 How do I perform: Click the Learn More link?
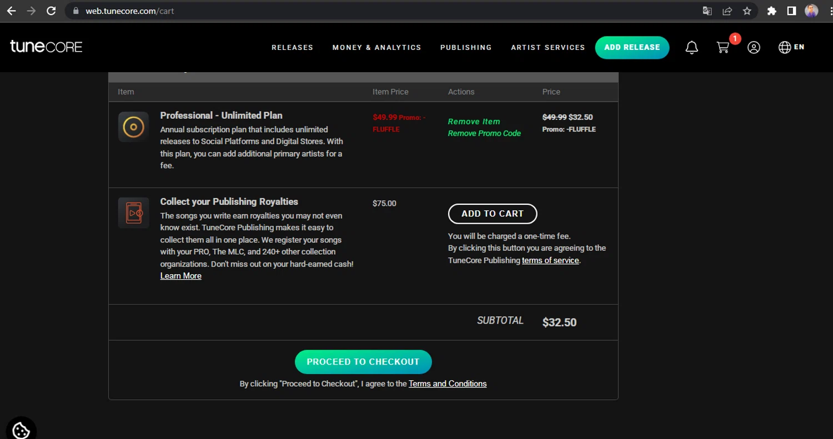180,276
